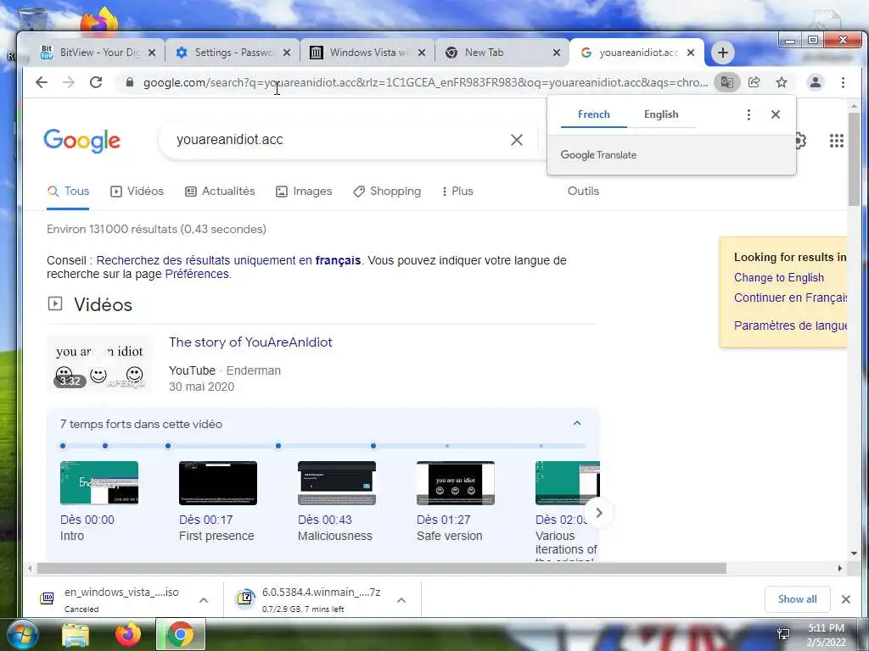Open Firefox from the taskbar

[x=128, y=634]
